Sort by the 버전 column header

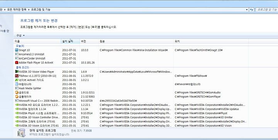[89, 41]
